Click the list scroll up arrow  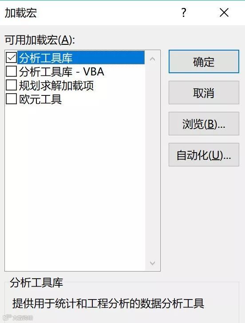(x=153, y=59)
